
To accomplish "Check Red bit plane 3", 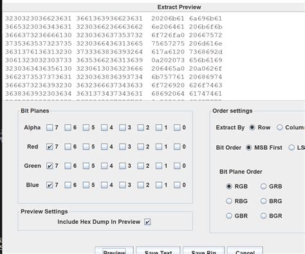I will pos(122,147).
